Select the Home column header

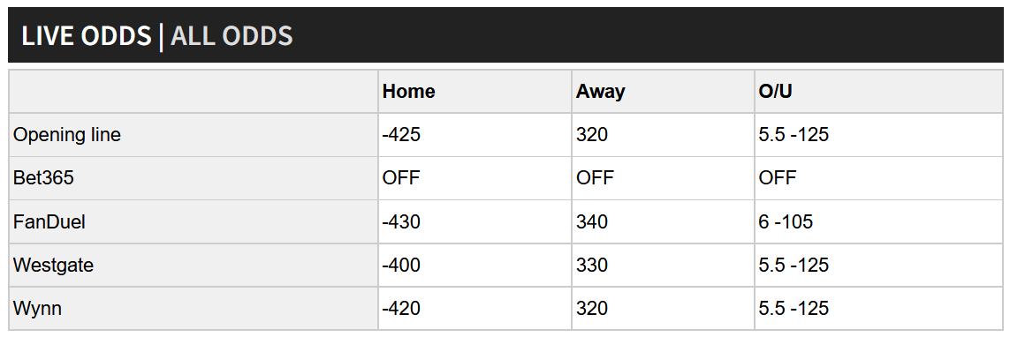click(408, 92)
